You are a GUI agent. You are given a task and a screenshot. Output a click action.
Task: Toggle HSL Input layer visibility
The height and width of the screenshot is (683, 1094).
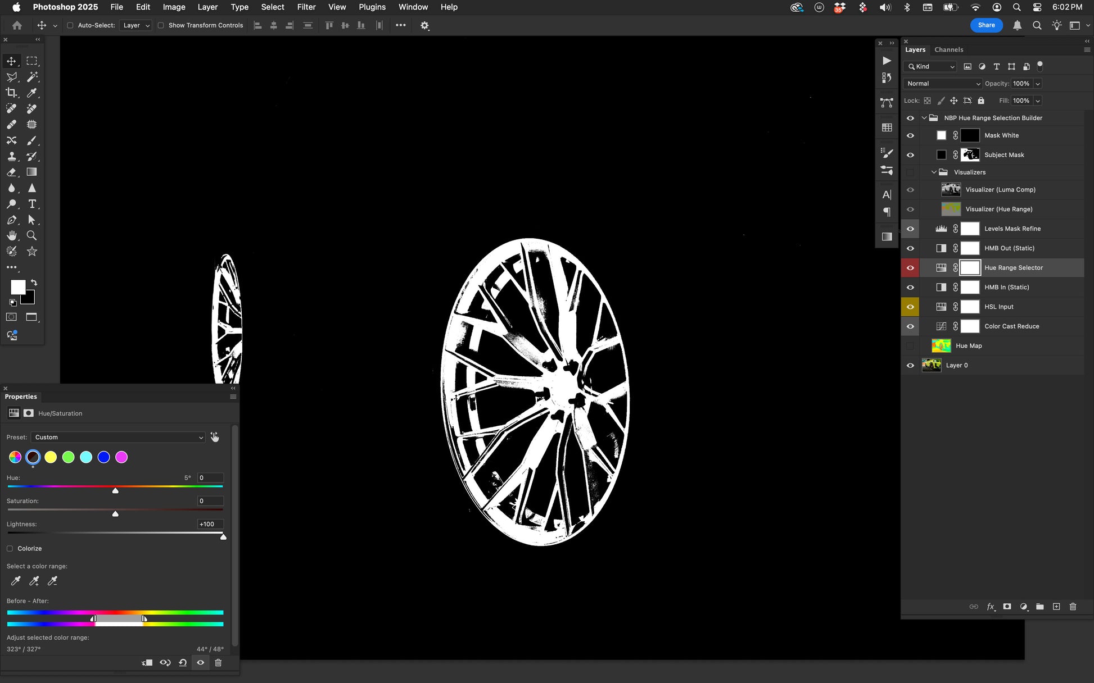(x=910, y=307)
